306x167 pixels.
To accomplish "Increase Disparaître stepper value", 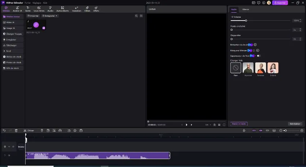I will [300, 38].
